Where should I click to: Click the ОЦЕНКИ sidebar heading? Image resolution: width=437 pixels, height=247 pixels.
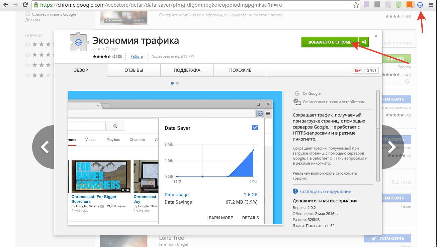[33, 35]
